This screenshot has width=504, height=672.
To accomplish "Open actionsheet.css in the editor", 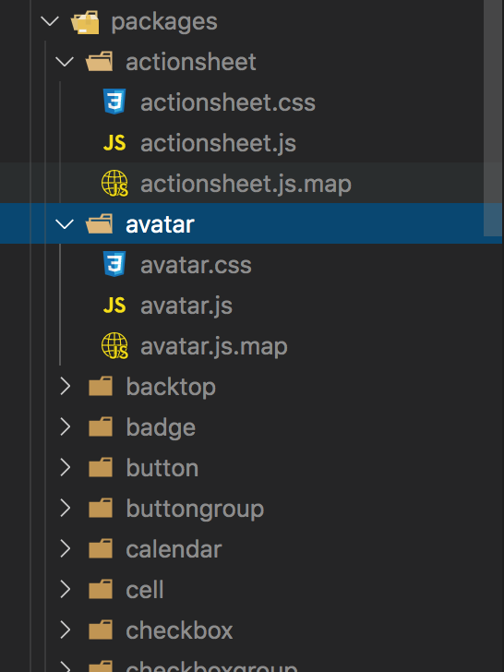I will [228, 102].
